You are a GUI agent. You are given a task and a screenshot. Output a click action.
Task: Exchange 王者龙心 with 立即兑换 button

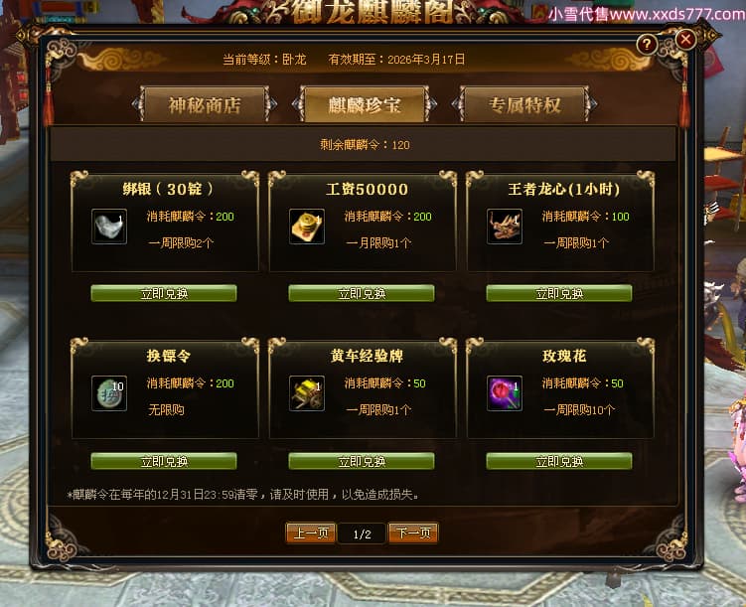coord(559,293)
